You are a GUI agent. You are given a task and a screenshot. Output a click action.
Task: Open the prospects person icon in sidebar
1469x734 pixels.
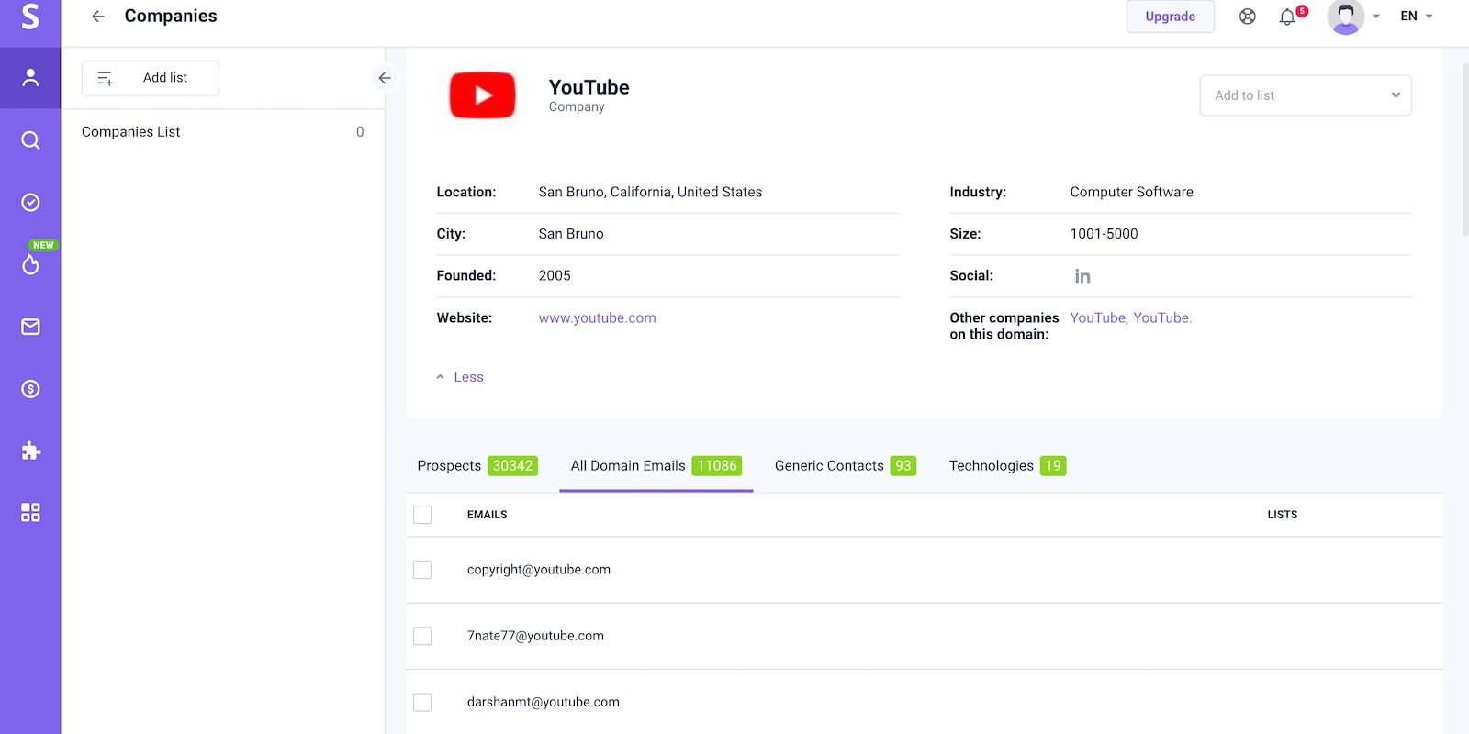[x=30, y=77]
